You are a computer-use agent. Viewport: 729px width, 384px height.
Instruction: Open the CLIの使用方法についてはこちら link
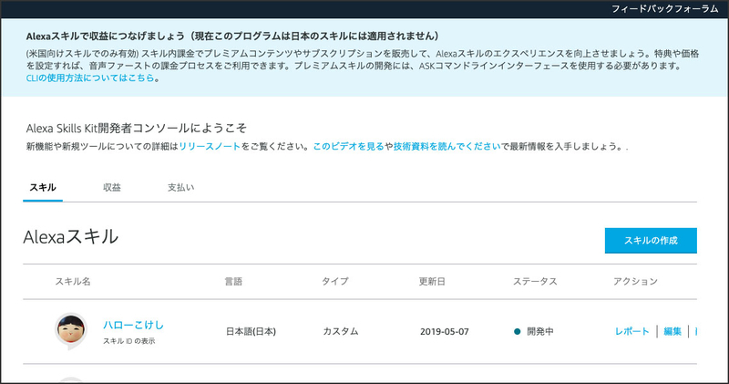tap(90, 78)
